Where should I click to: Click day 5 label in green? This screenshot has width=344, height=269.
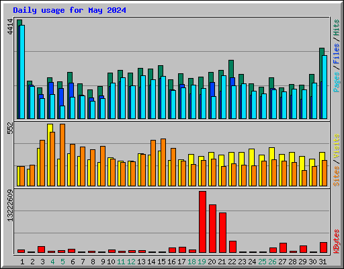coord(62,262)
